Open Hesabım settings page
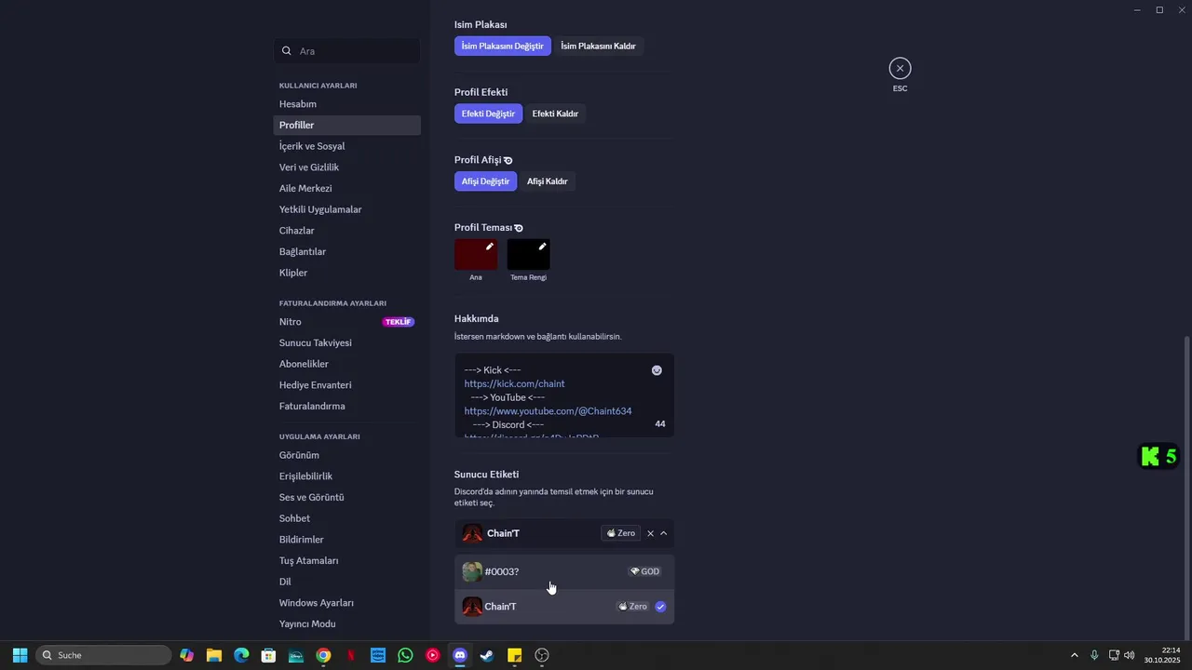 [347, 104]
